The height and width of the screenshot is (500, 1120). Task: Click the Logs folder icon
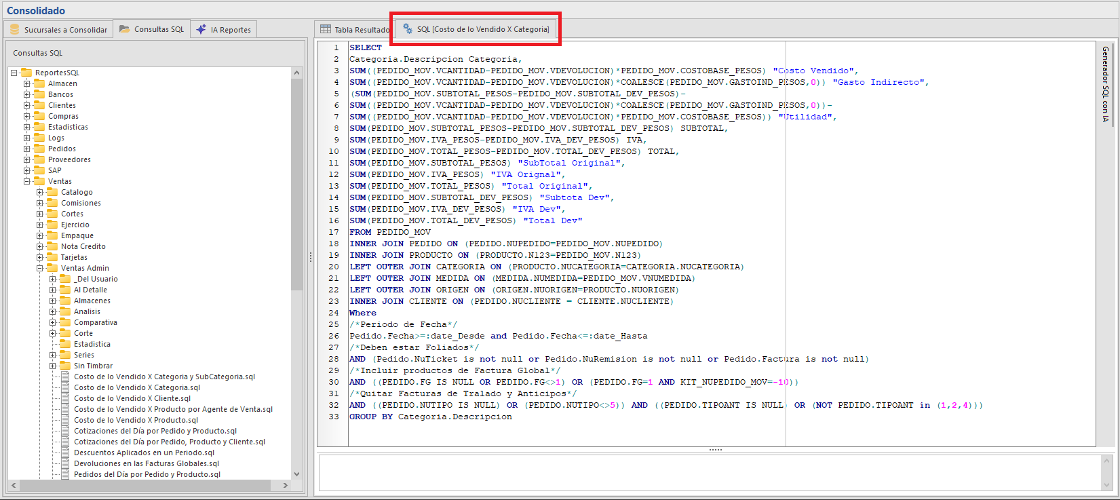39,138
